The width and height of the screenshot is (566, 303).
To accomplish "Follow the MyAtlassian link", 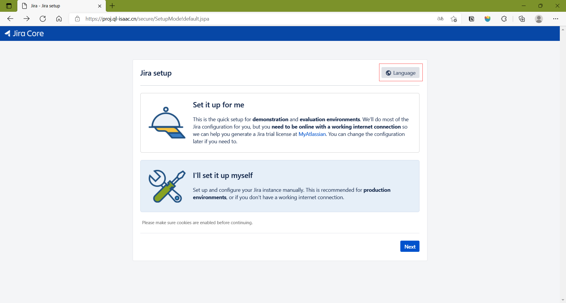I will pos(312,134).
